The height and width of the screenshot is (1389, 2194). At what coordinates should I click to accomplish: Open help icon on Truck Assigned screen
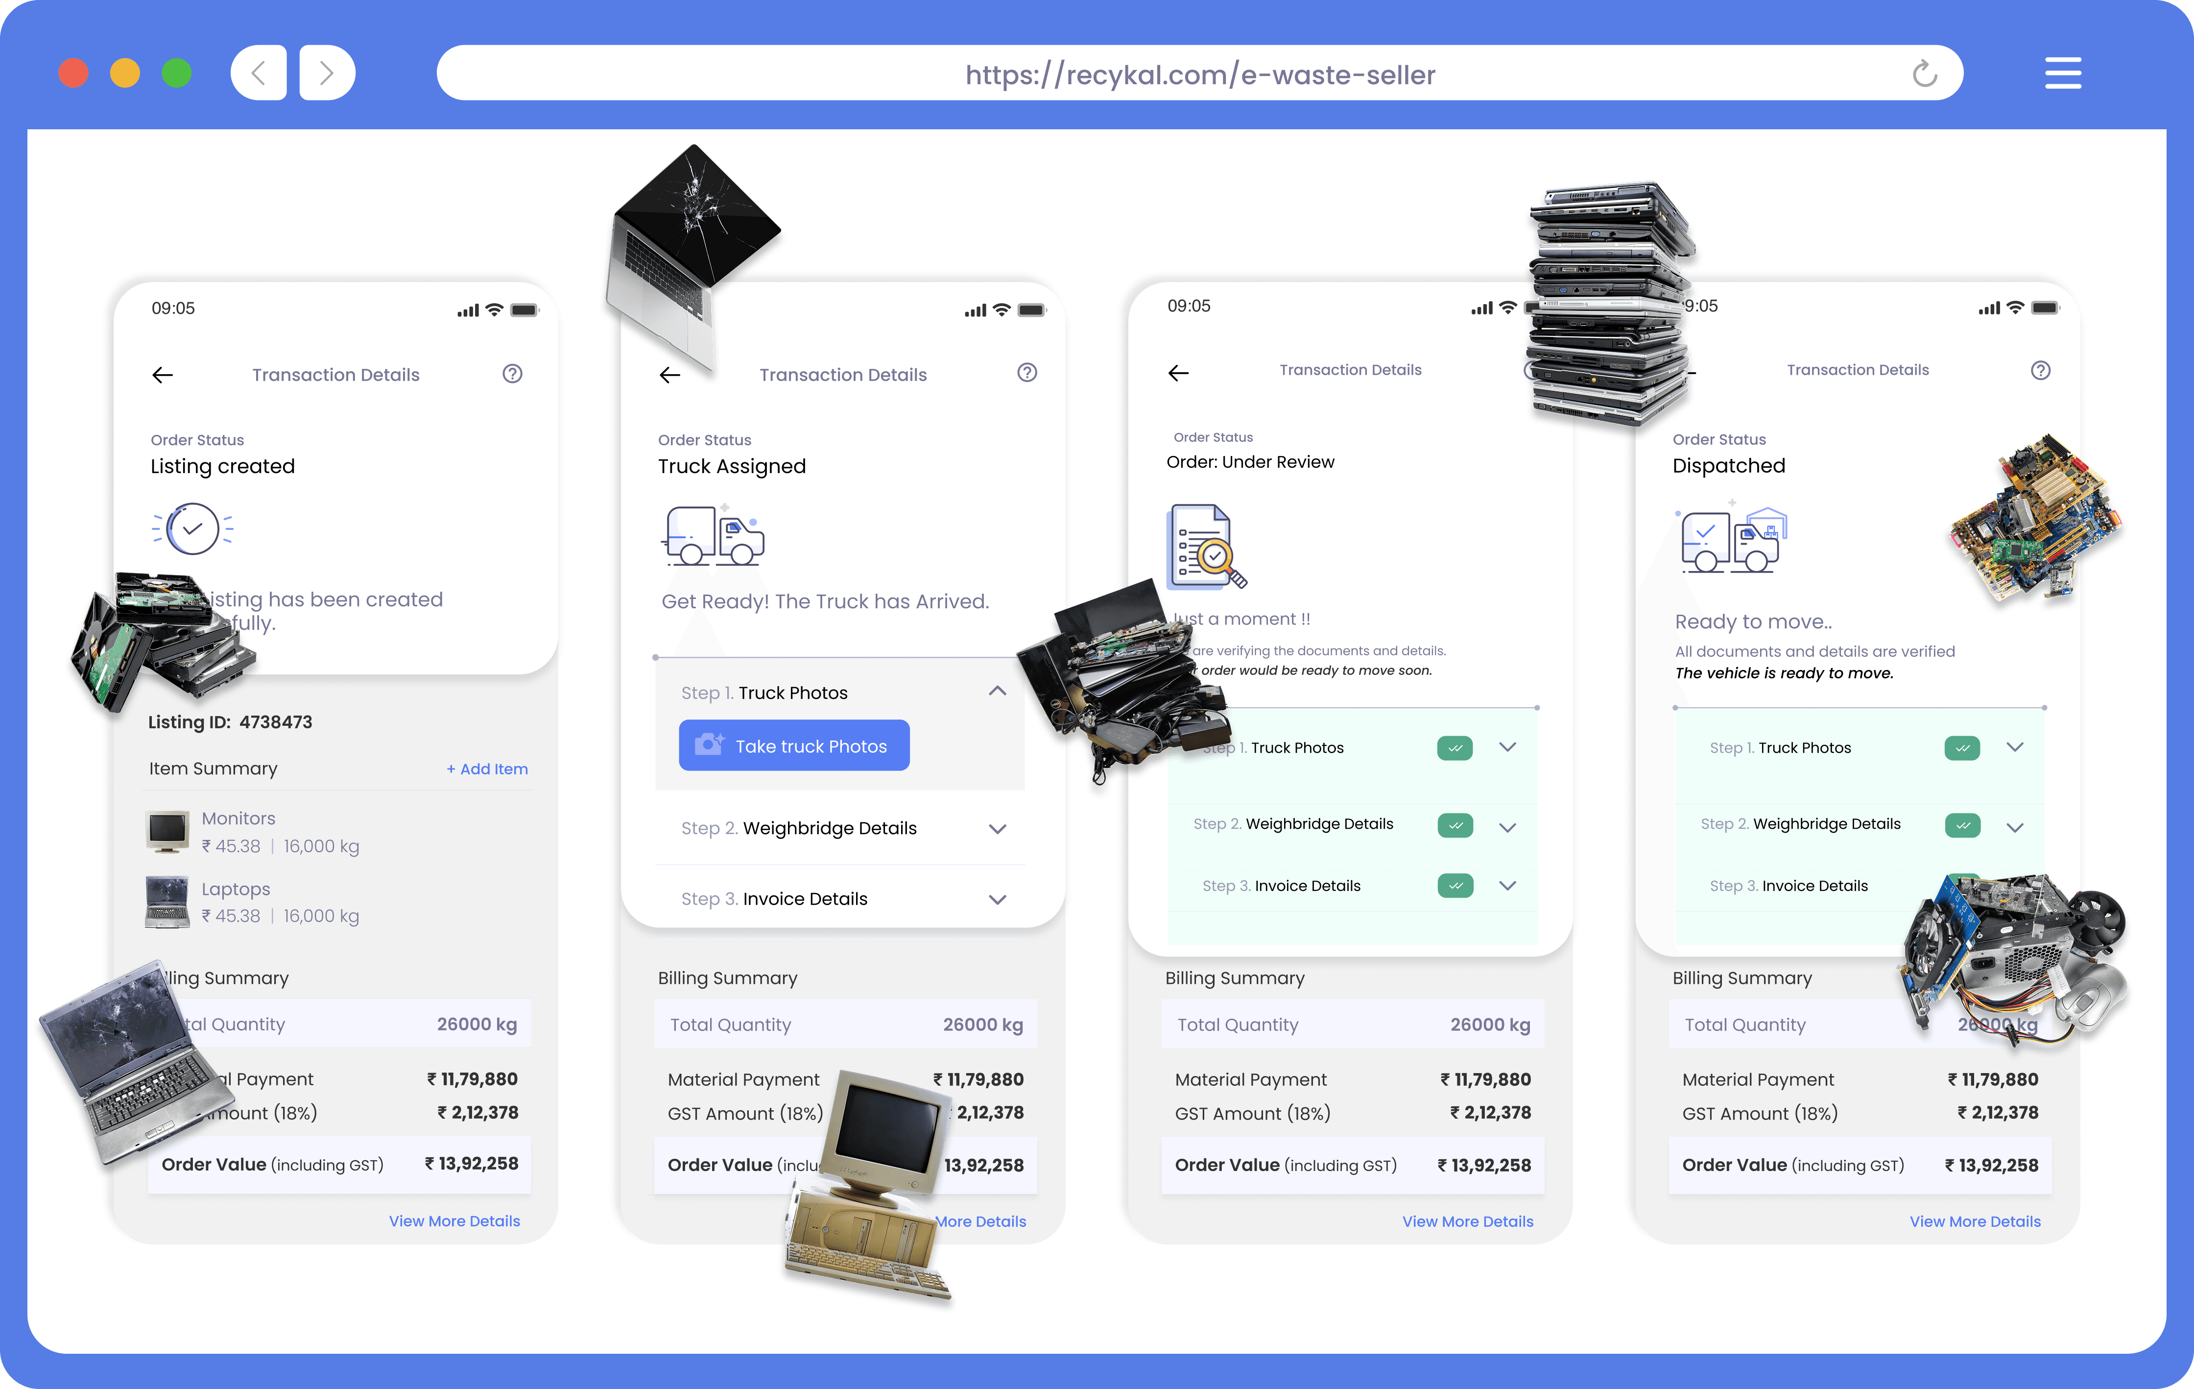pyautogui.click(x=1027, y=373)
